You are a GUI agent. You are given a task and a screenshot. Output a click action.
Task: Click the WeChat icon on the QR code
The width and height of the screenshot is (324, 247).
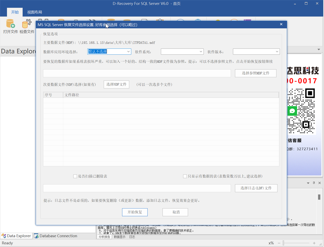pyautogui.click(x=292, y=111)
